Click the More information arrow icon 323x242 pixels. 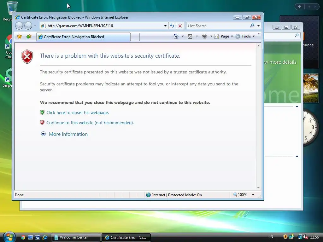tap(43, 134)
